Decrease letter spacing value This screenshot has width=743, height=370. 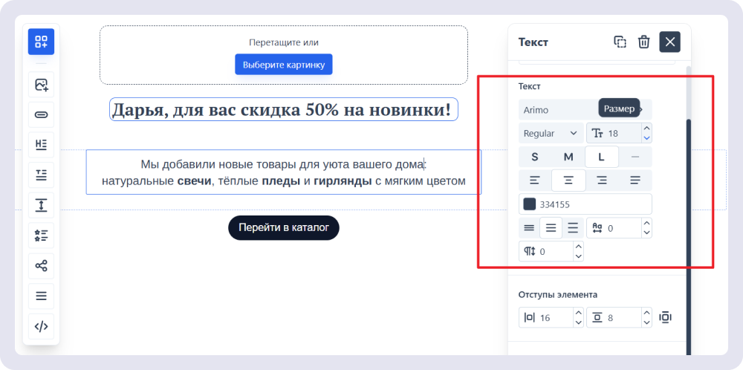coord(647,233)
